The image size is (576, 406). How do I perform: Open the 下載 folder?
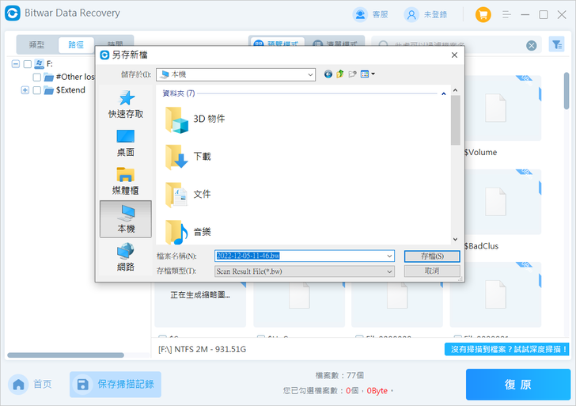tap(188, 157)
